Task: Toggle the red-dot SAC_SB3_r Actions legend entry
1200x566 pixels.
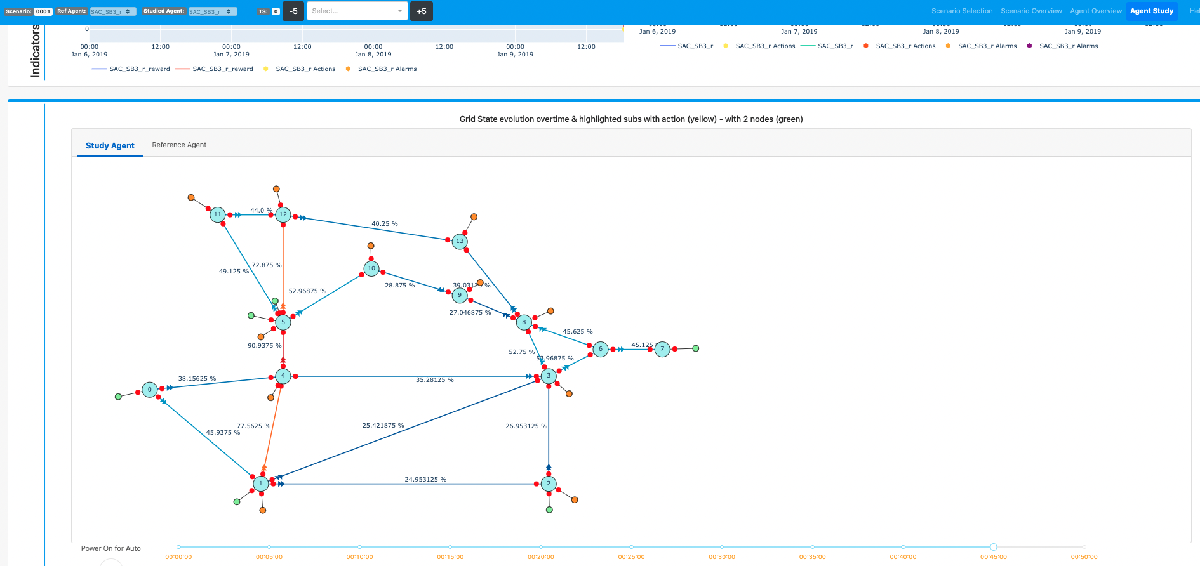Action: tap(900, 46)
